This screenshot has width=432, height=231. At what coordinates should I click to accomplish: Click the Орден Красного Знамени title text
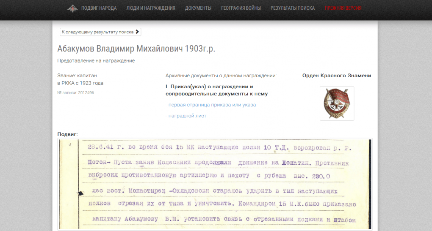coord(337,76)
